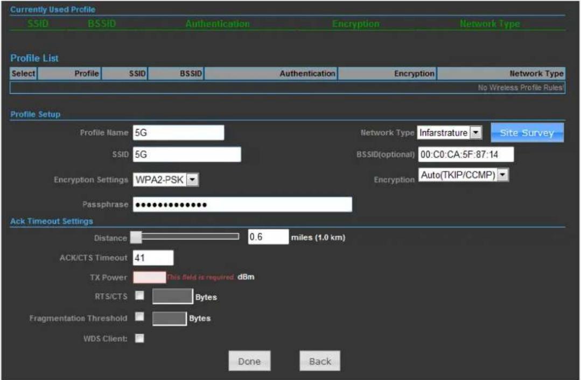
Task: Click the Distance slider handle
Action: coord(136,237)
